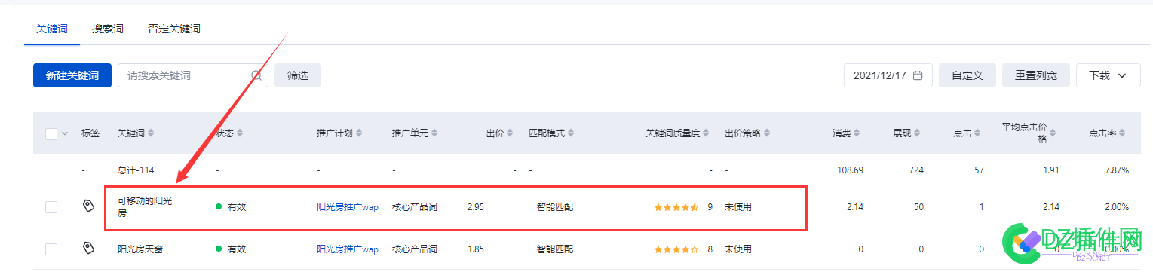Expand the 下载 dropdown
The image size is (1153, 272).
(1108, 75)
